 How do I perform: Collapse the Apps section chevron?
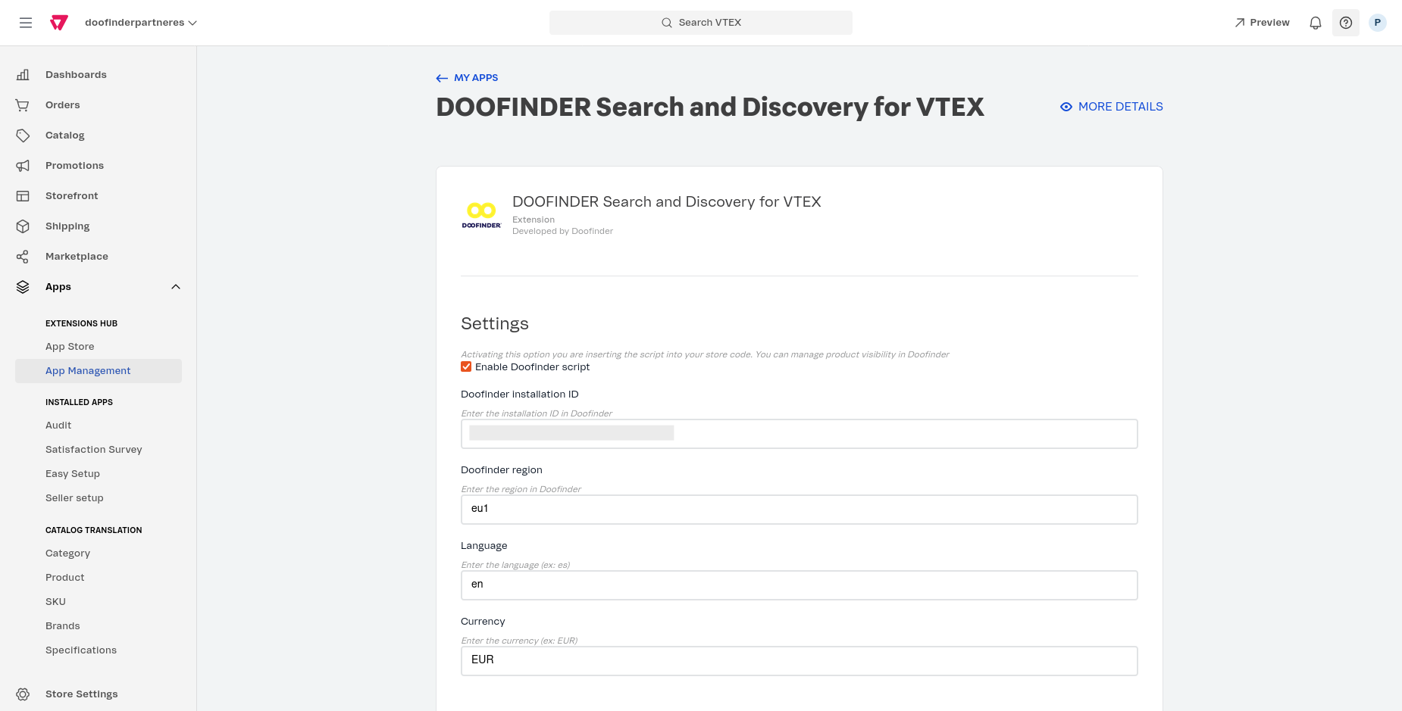pyautogui.click(x=176, y=287)
